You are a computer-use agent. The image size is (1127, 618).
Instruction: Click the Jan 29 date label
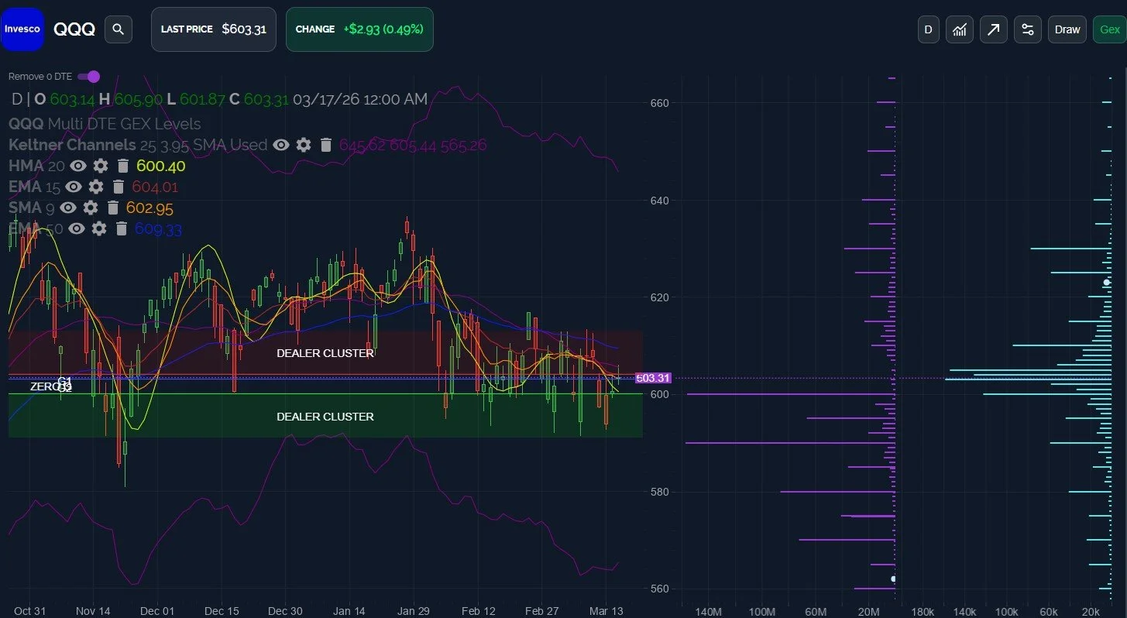click(413, 611)
